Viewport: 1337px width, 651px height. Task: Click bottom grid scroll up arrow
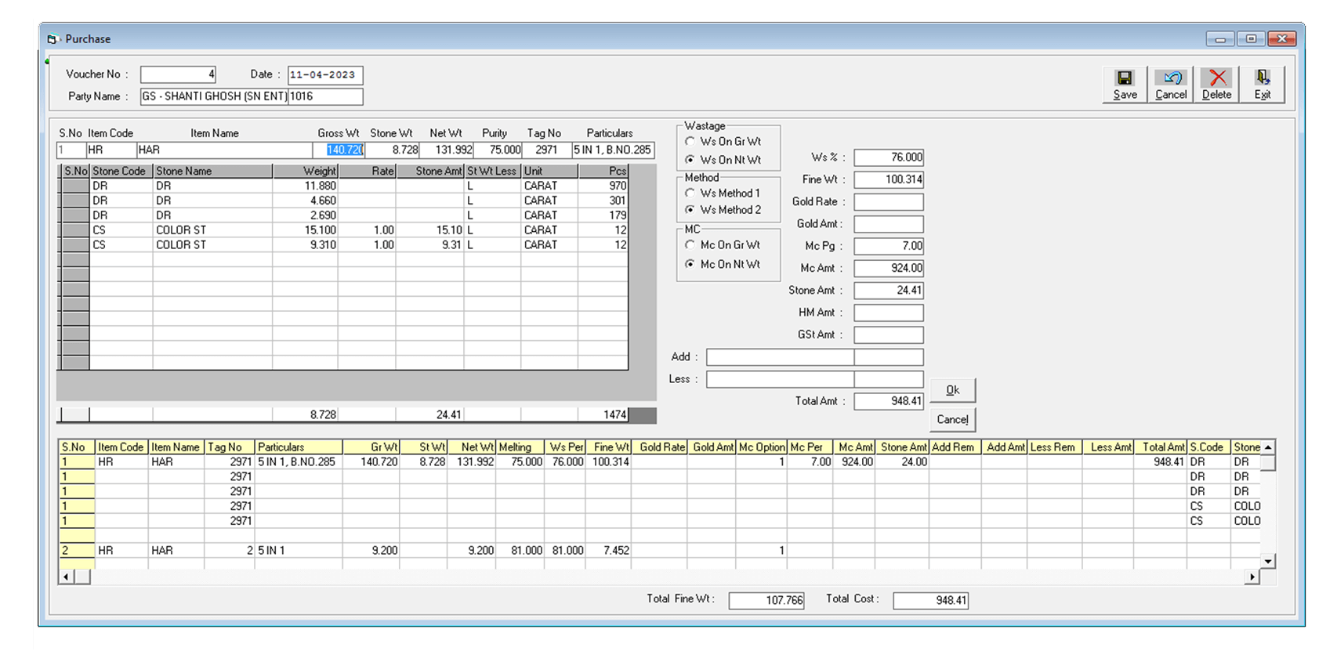pyautogui.click(x=1268, y=447)
